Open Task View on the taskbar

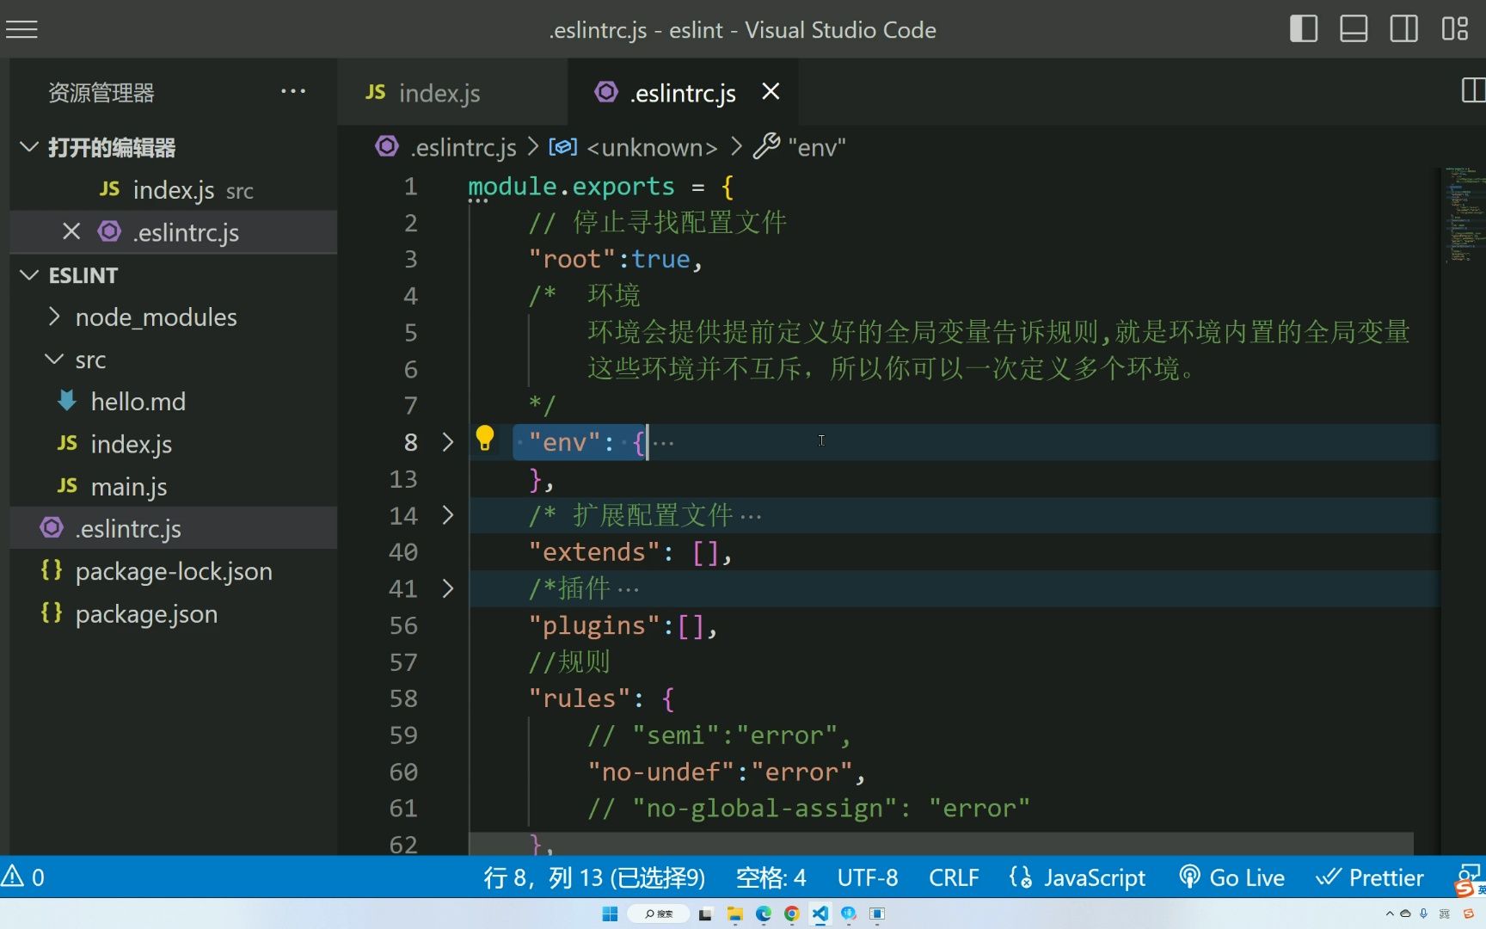click(x=706, y=914)
